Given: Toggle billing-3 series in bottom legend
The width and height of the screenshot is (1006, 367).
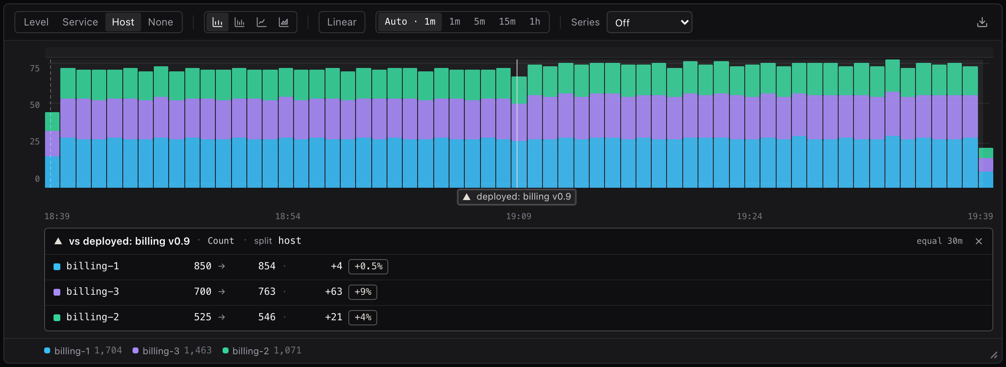Looking at the screenshot, I should coord(172,350).
